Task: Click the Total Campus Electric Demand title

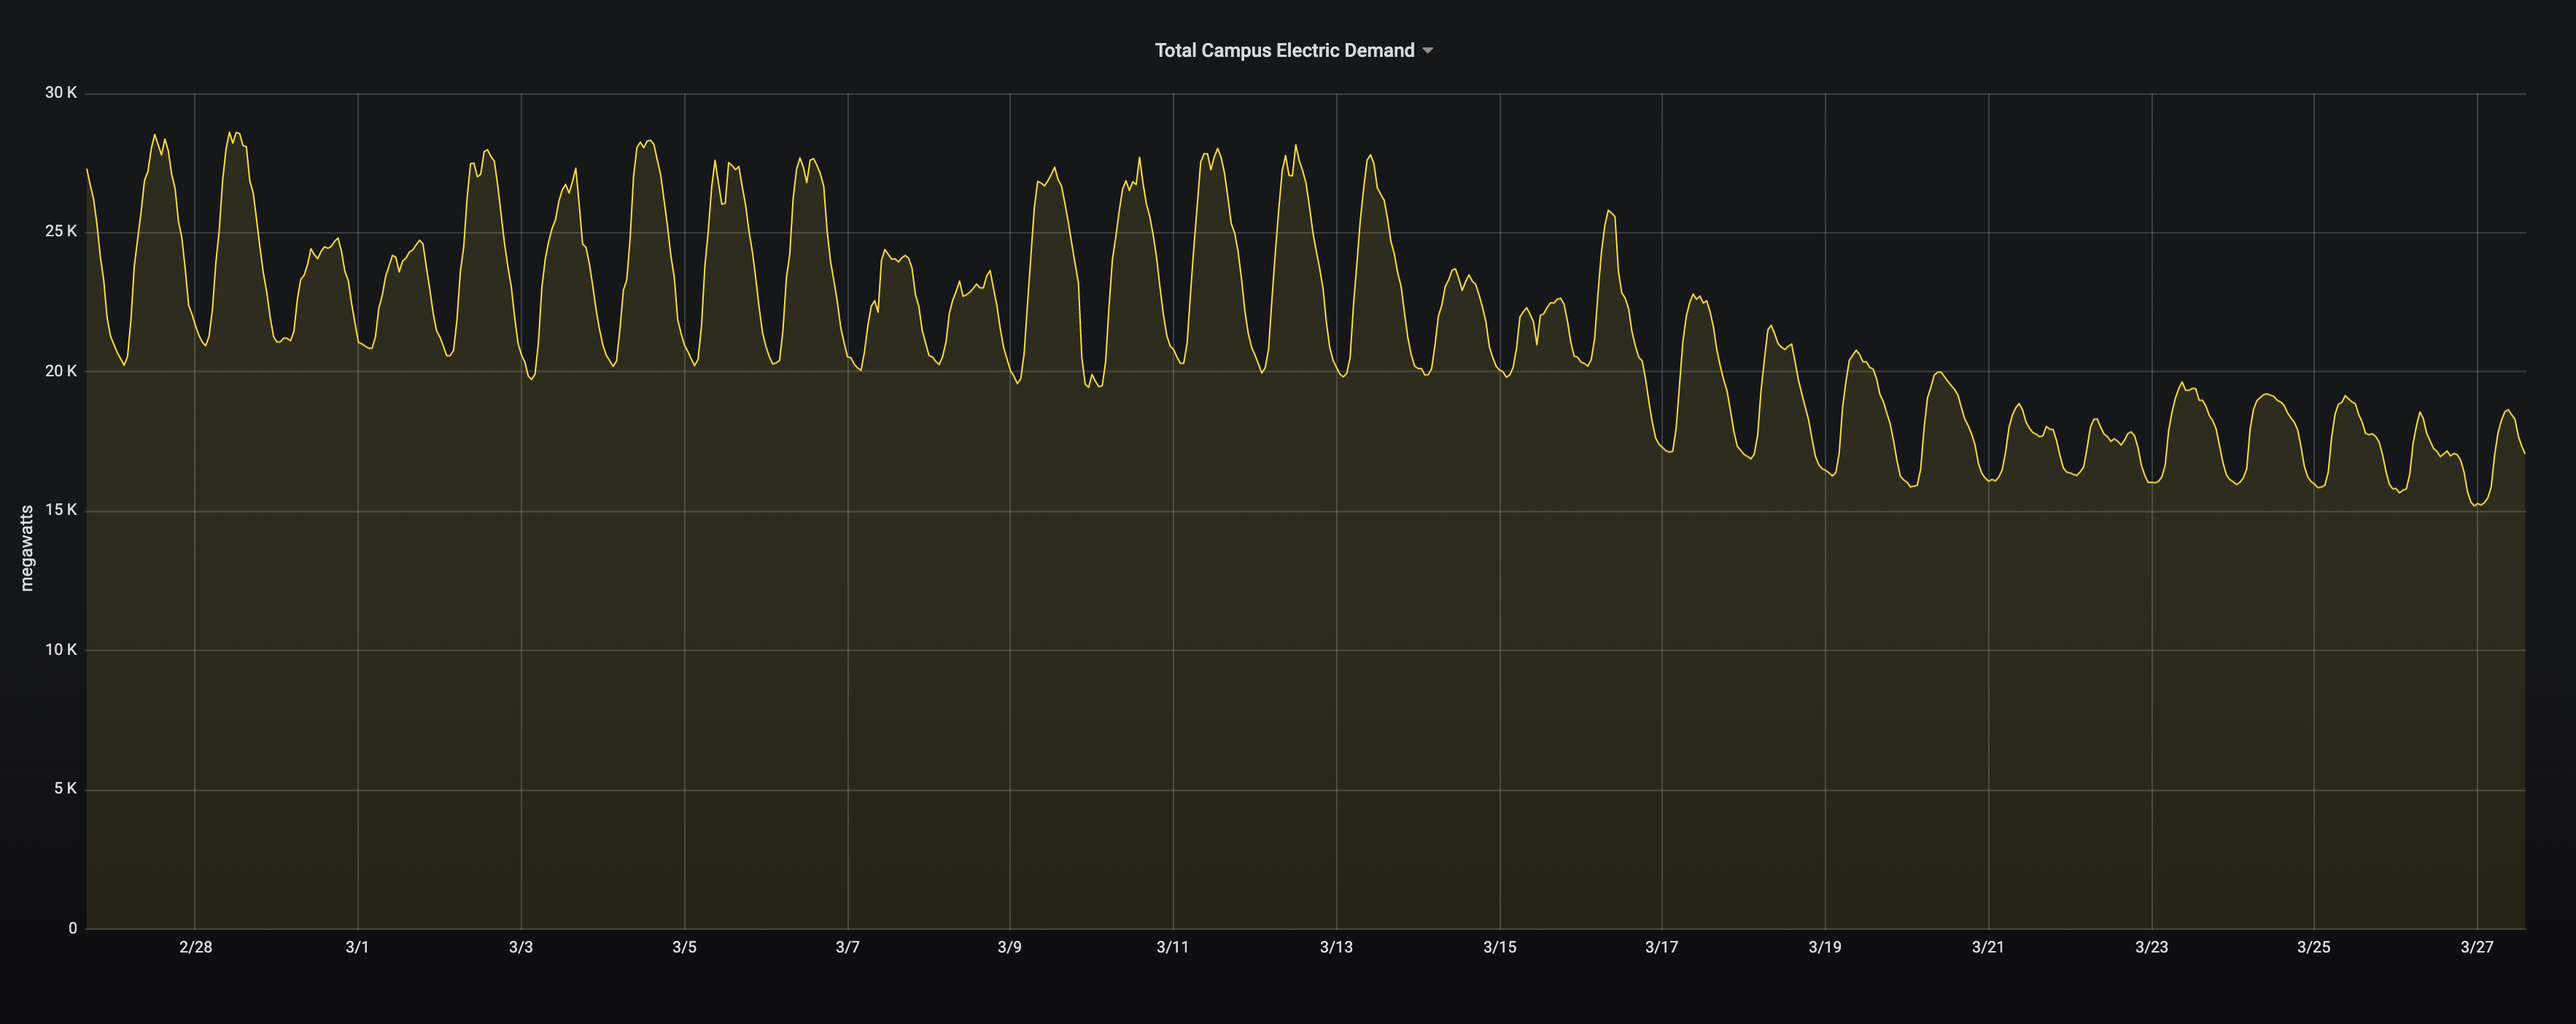Action: (x=1284, y=51)
